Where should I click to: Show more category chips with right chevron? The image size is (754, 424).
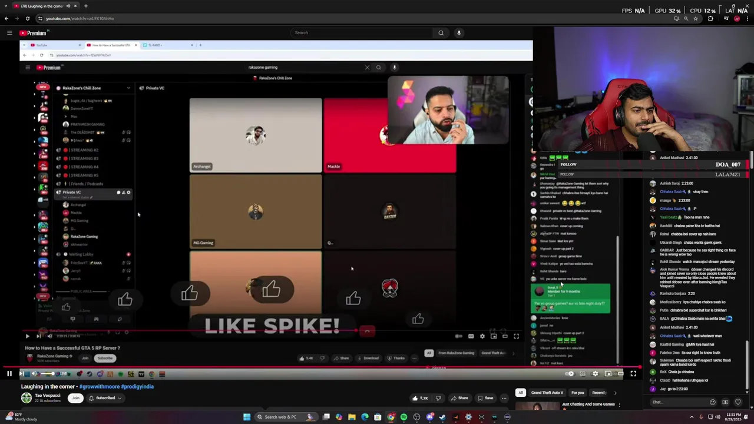coord(615,393)
